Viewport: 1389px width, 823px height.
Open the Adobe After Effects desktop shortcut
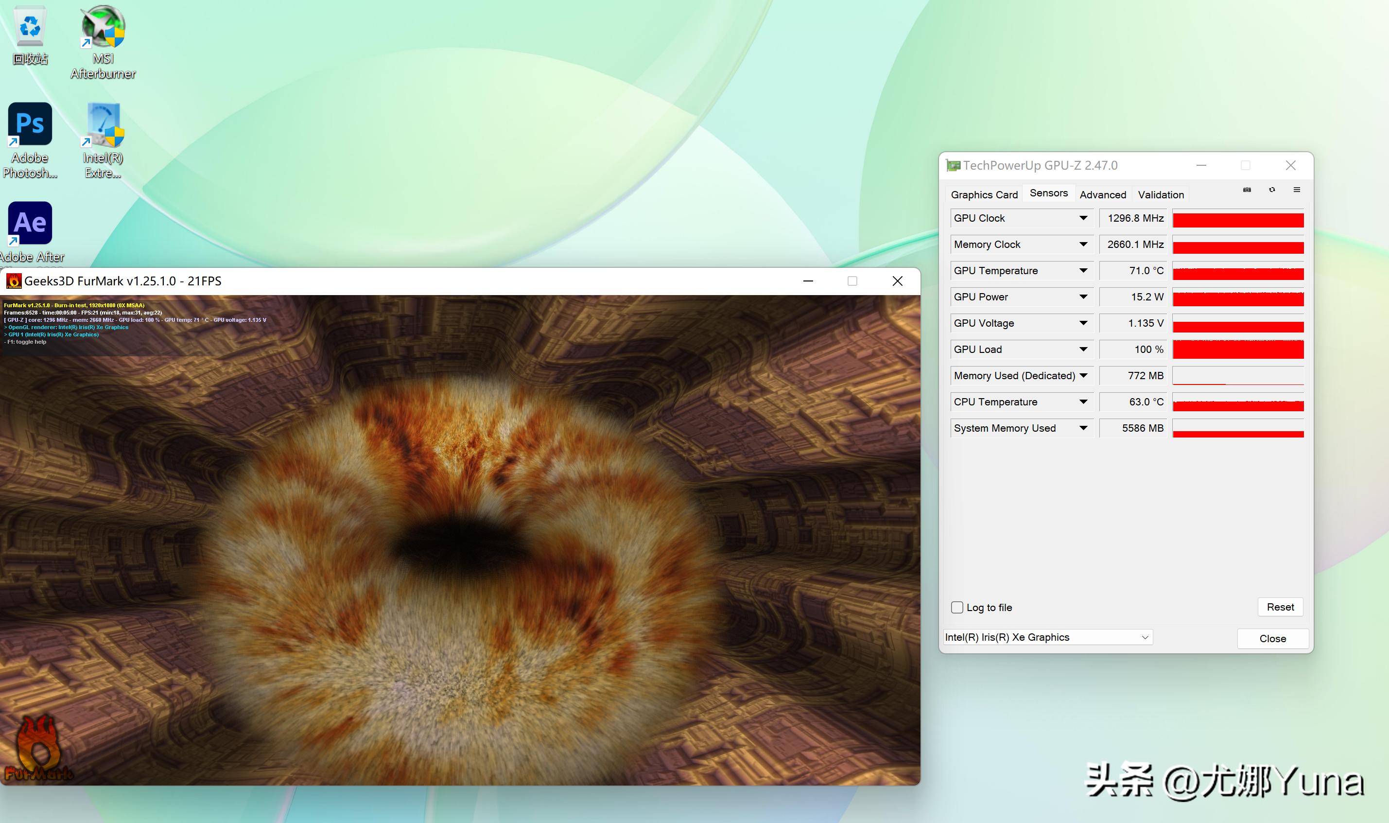(x=30, y=223)
